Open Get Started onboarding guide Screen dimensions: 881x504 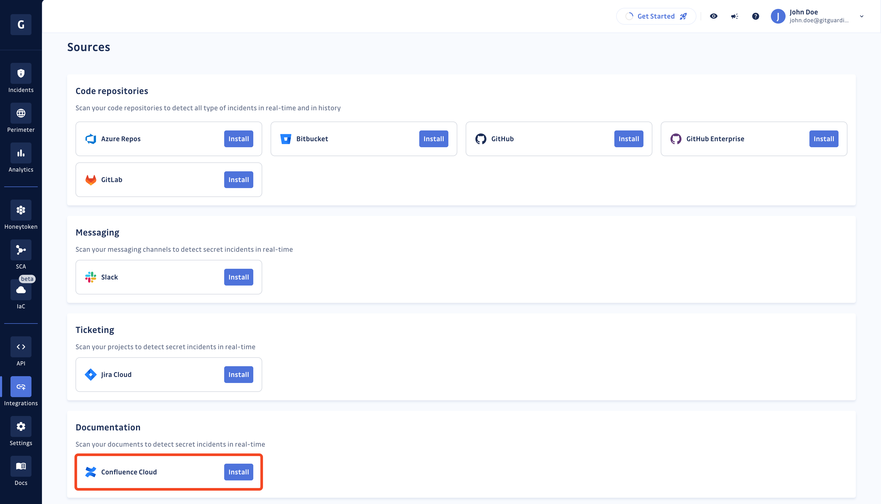pos(655,16)
